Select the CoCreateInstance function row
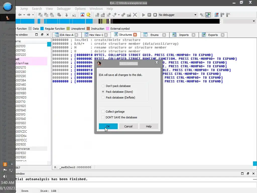The width and height of the screenshot is (257, 193). point(25,149)
